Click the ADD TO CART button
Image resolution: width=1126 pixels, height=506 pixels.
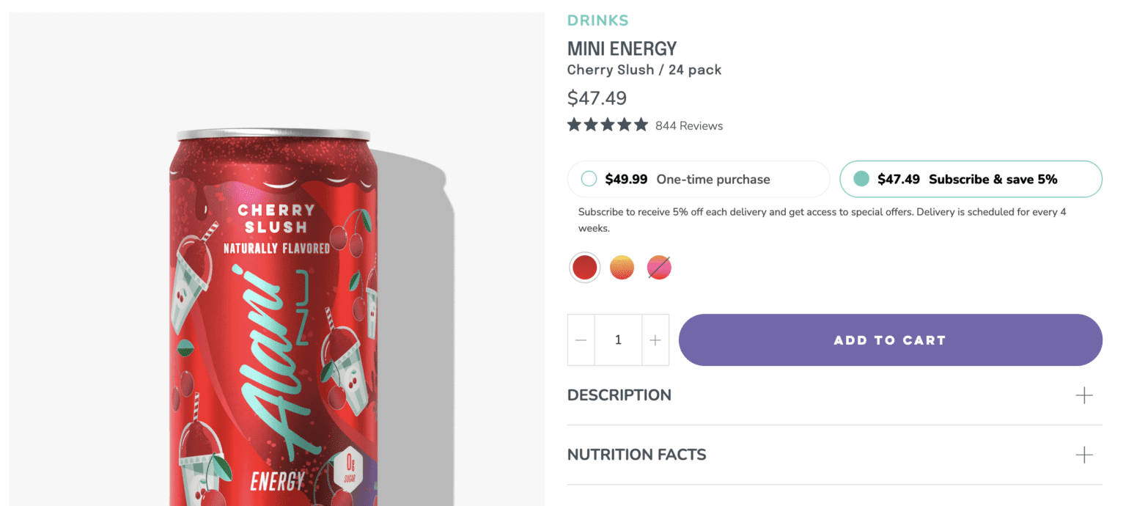click(890, 340)
